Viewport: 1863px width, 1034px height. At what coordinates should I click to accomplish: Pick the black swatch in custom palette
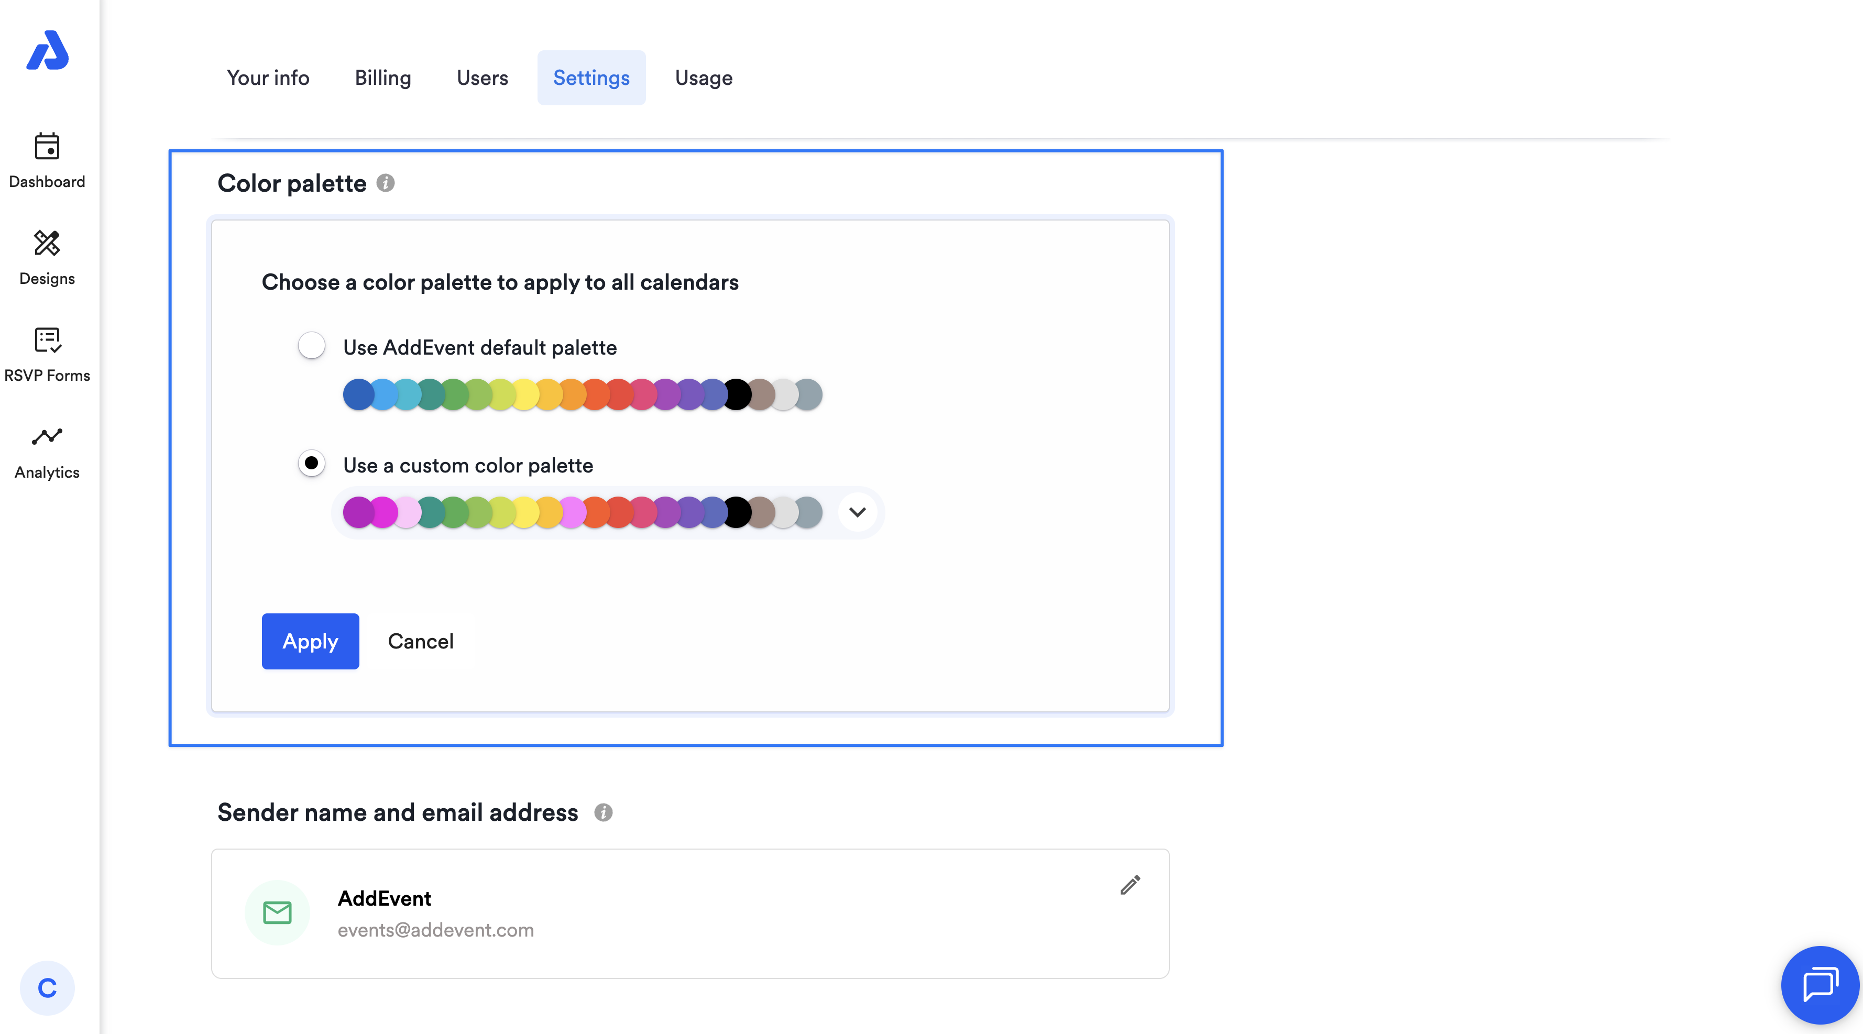738,513
